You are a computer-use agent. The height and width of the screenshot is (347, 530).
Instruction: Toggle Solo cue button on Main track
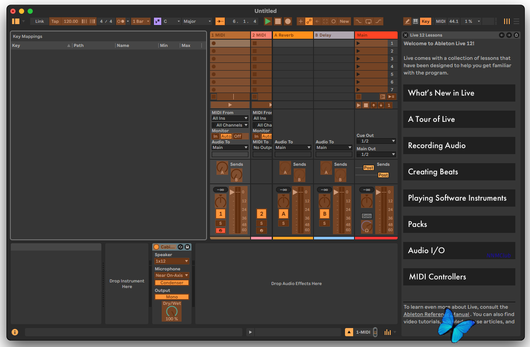(367, 216)
